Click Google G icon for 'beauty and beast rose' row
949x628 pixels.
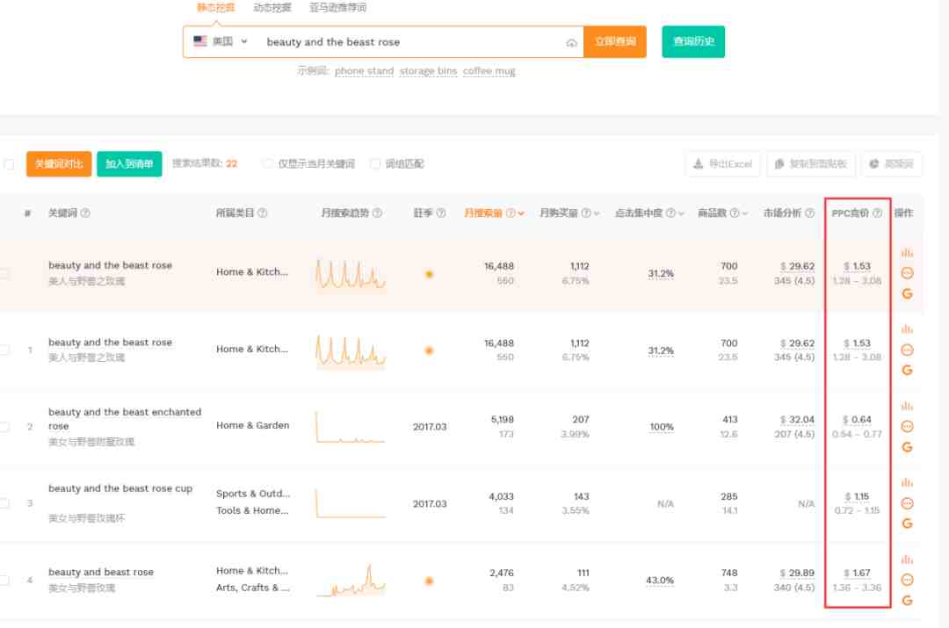(907, 601)
